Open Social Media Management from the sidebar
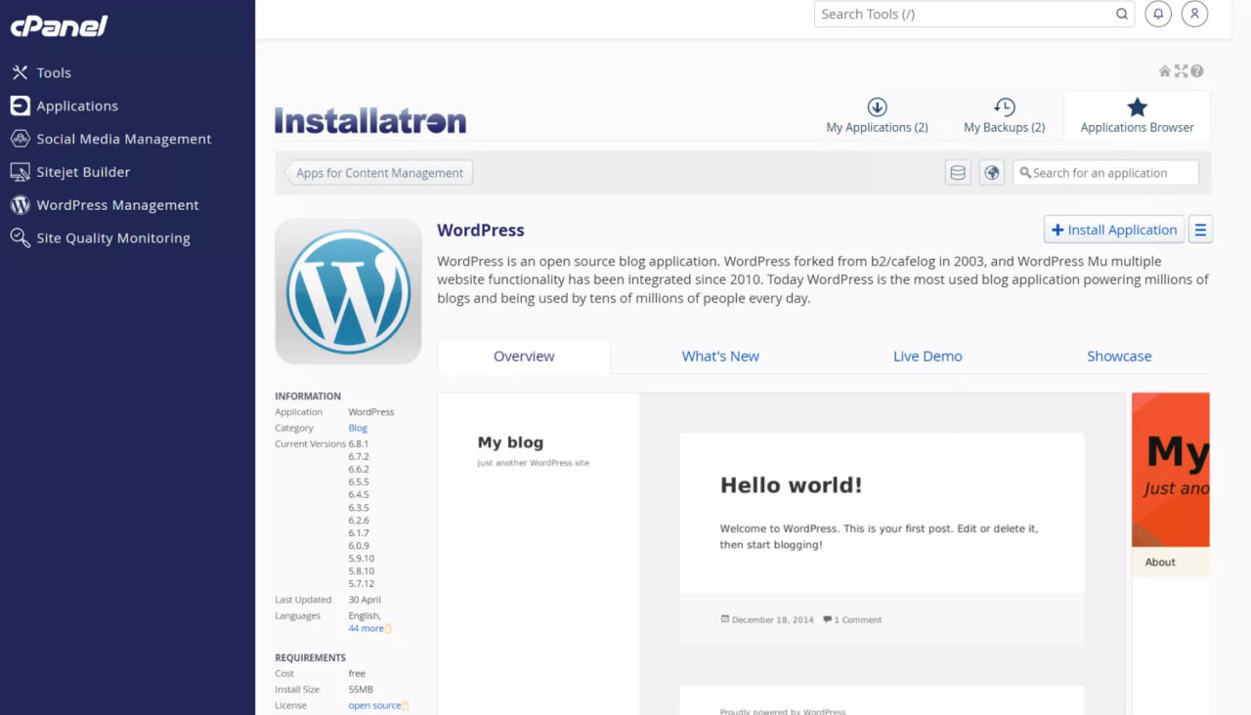Image resolution: width=1251 pixels, height=715 pixels. (123, 139)
